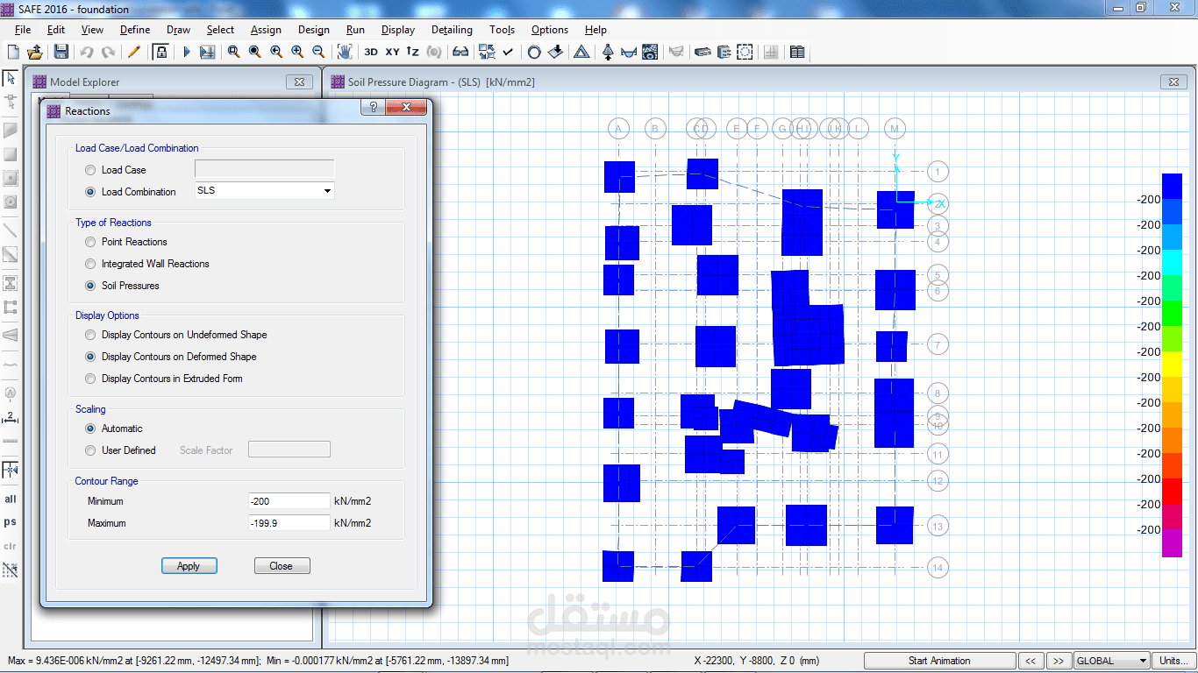Screen dimensions: 1198x673
Task: Click the rubber band zoom icon
Action: [233, 52]
